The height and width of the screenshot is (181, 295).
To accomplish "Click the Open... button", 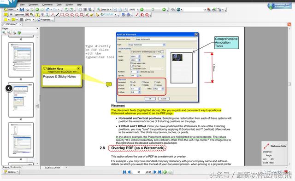I will point(10,10).
